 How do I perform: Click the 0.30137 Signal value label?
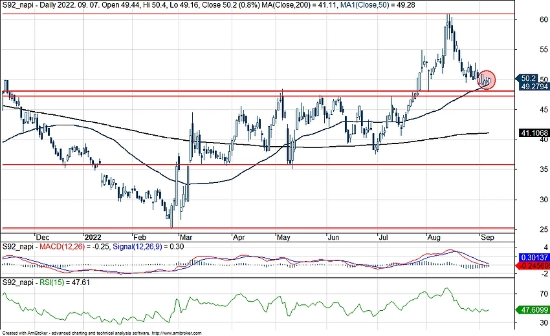tap(533, 257)
